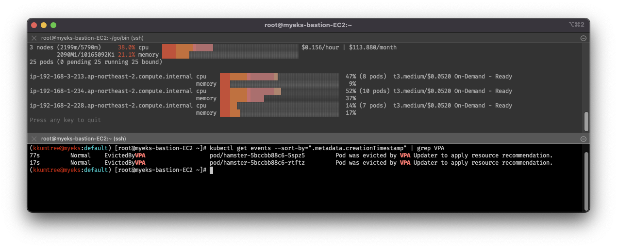The width and height of the screenshot is (617, 248).
Task: Open the bottom pane's options circle icon
Action: 583,139
